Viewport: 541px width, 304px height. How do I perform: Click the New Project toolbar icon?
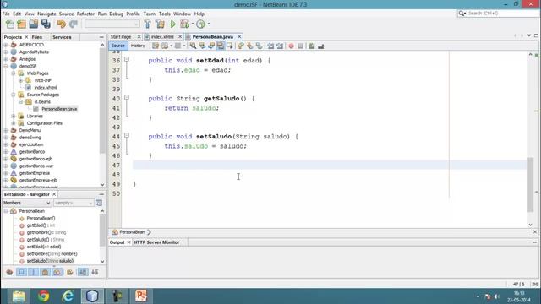[x=21, y=24]
